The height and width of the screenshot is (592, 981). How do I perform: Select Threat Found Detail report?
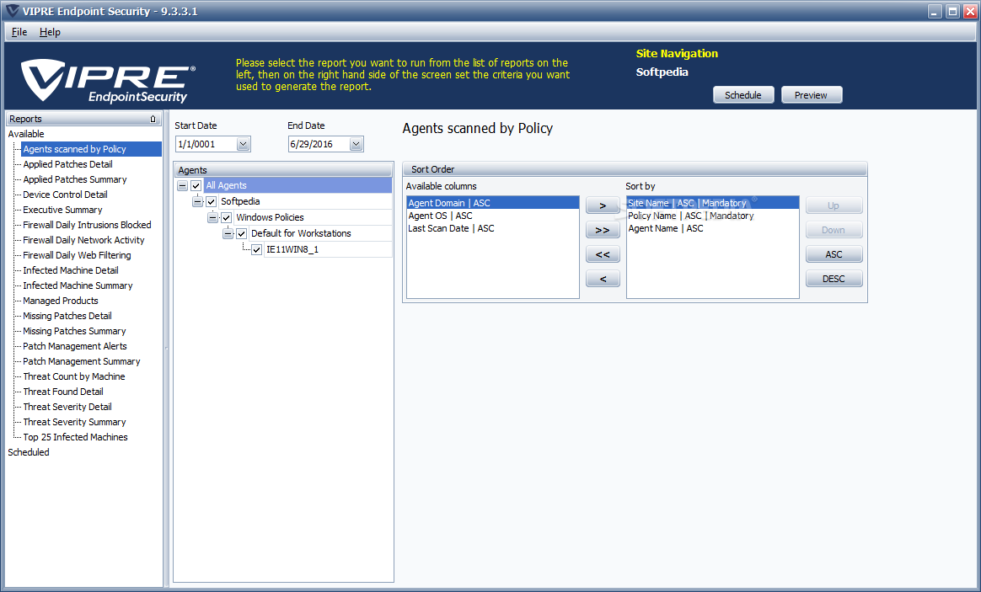(63, 392)
